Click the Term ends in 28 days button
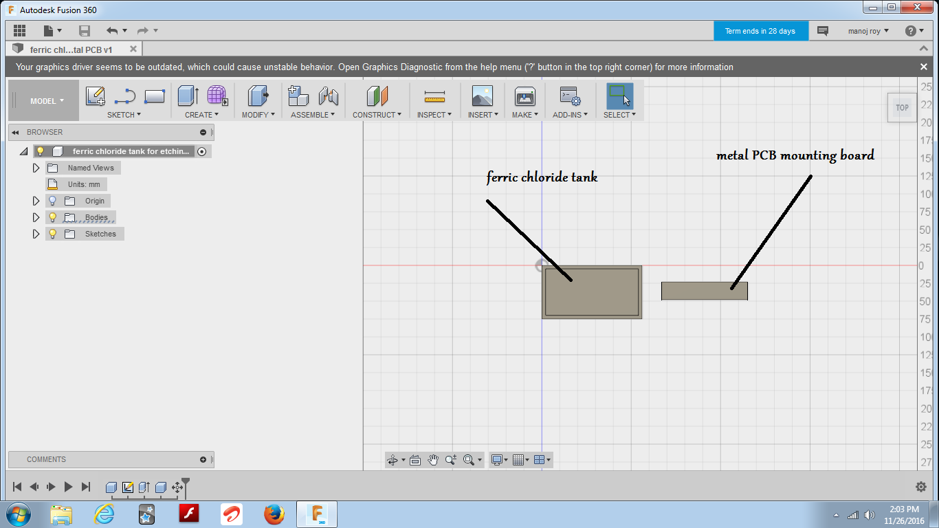The height and width of the screenshot is (528, 939). point(761,30)
